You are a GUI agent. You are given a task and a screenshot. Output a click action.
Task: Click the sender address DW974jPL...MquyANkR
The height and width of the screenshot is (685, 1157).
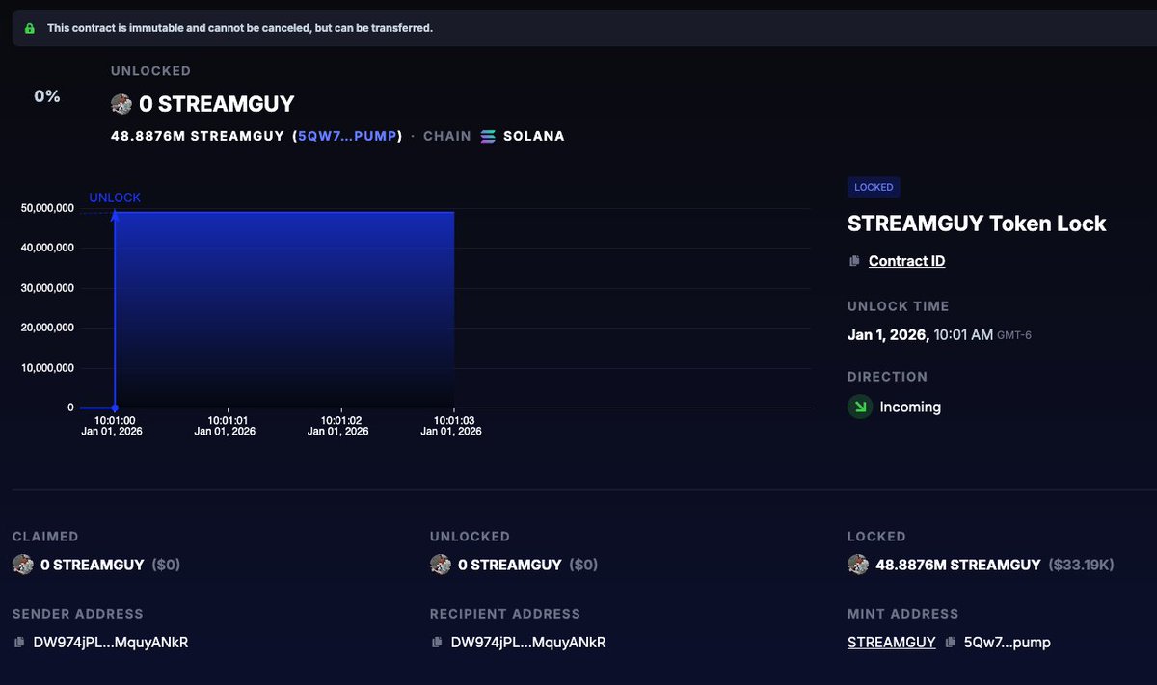(x=111, y=643)
